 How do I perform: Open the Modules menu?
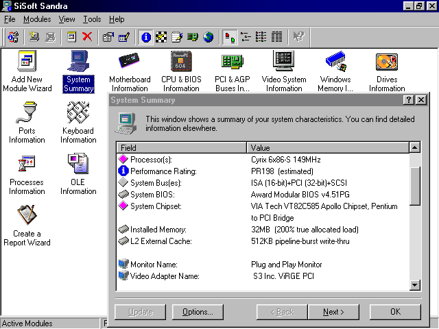[x=37, y=19]
